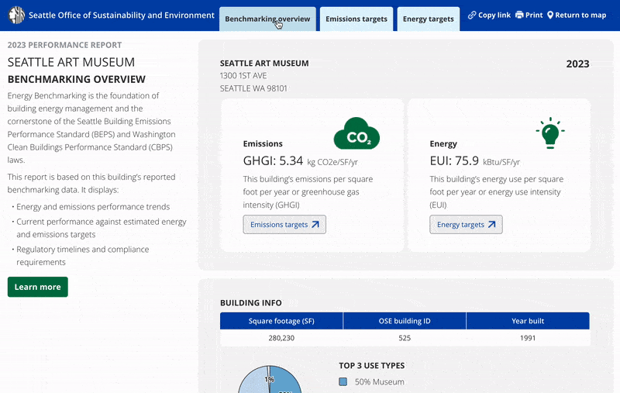This screenshot has height=393, width=620.
Task: Click the Energy card heading
Action: (443, 143)
